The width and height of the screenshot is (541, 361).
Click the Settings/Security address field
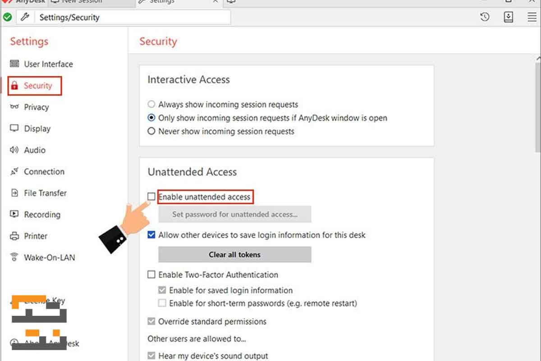click(131, 18)
